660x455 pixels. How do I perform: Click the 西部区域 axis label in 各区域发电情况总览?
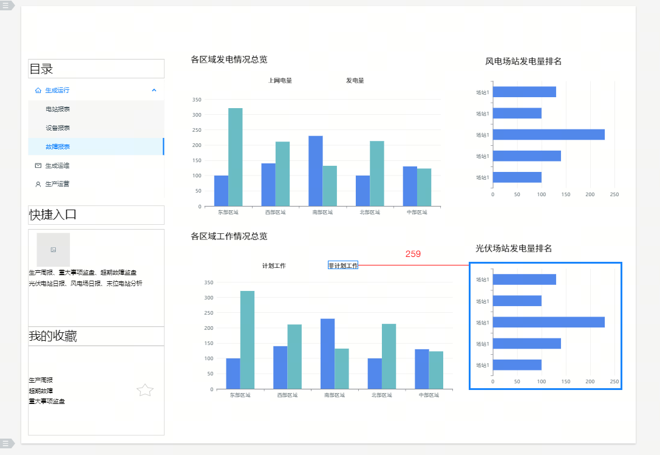coord(275,213)
